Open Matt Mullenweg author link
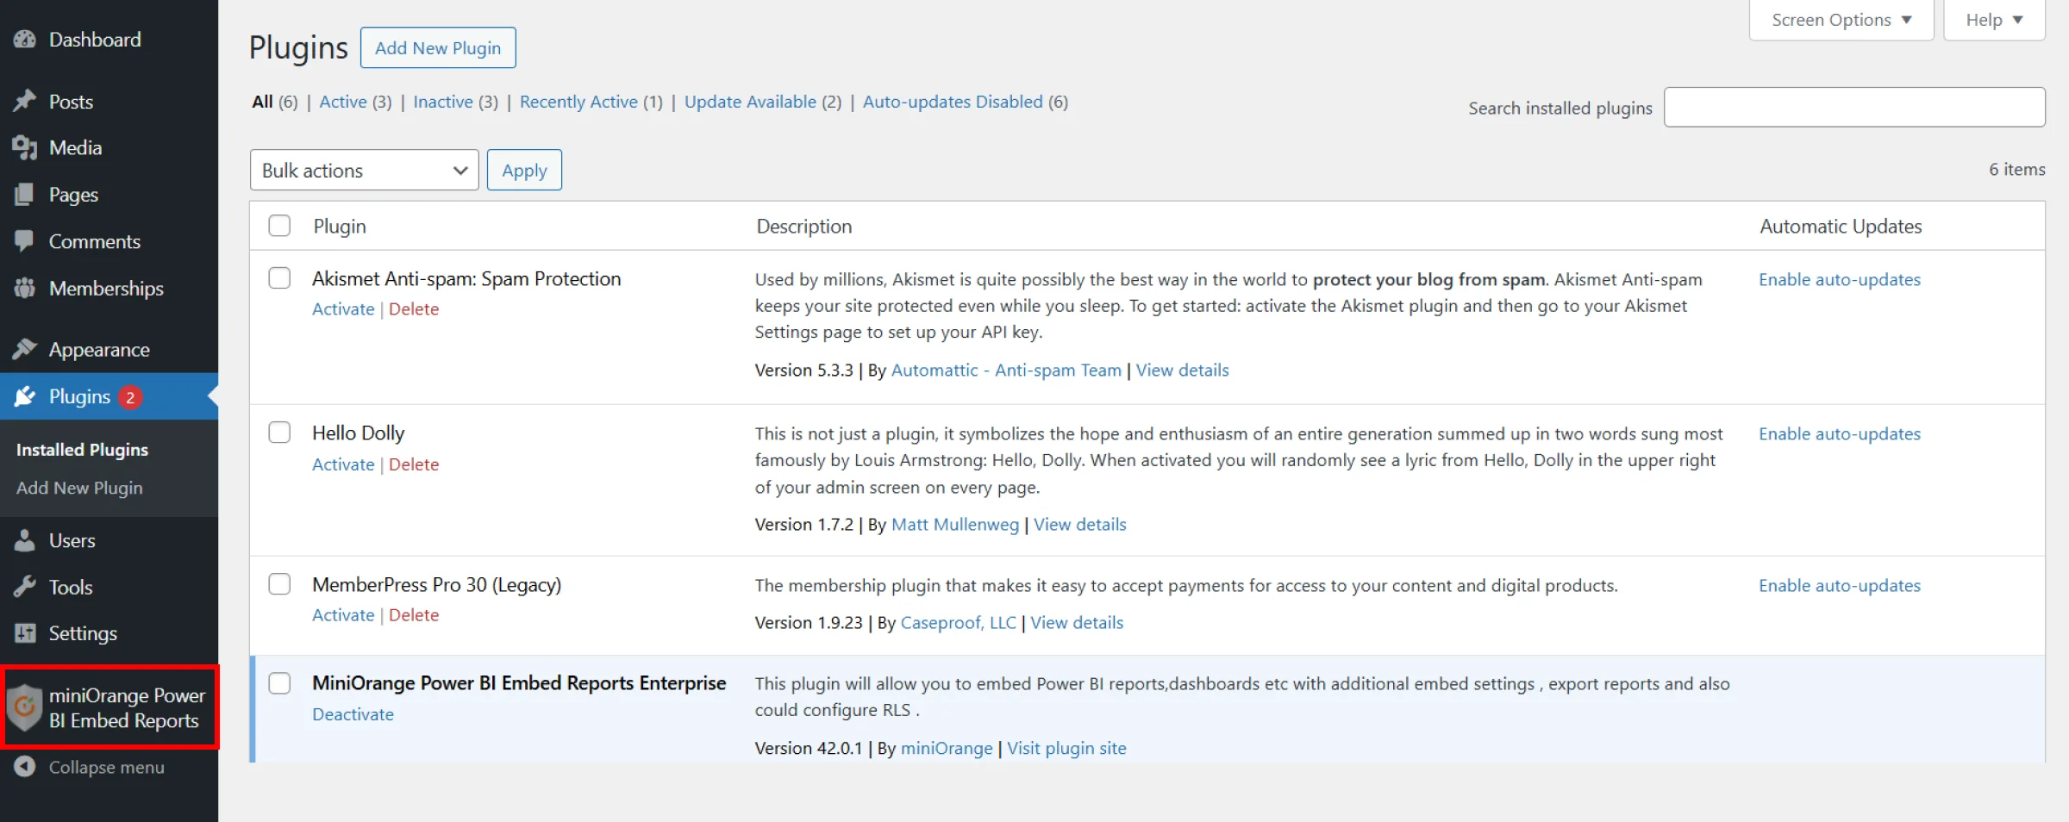The height and width of the screenshot is (822, 2069). pyautogui.click(x=955, y=524)
